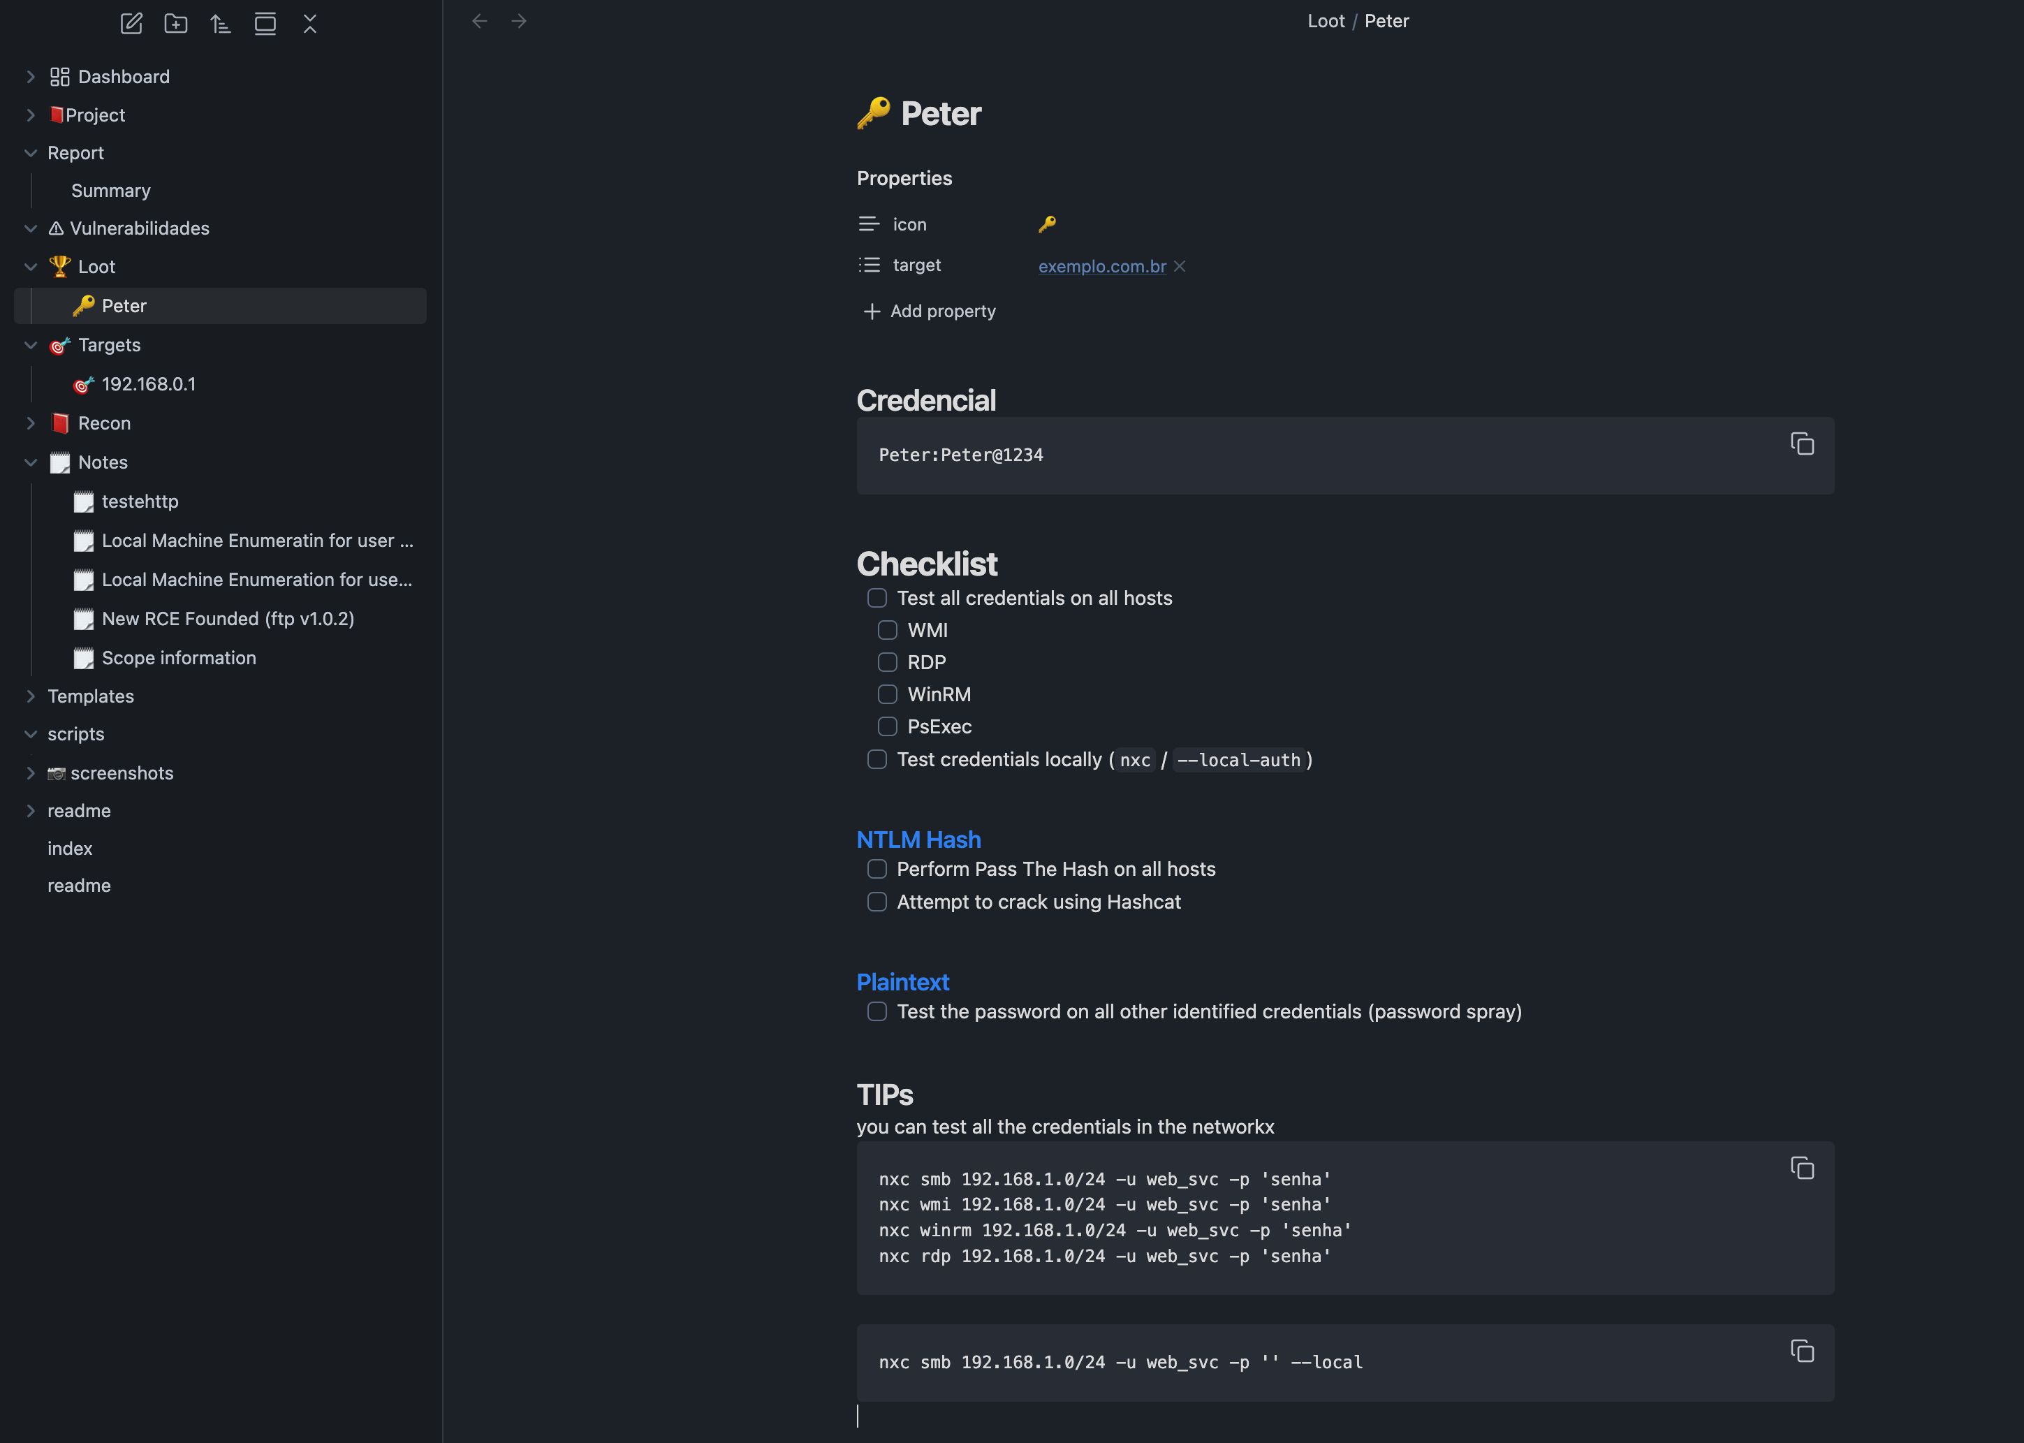Click the new note icon
Viewport: 2024px width, 1443px height.
point(131,23)
